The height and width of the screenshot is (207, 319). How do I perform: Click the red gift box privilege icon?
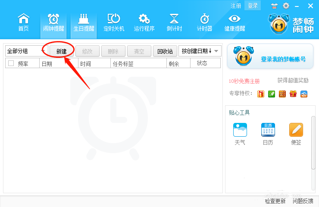point(293,94)
